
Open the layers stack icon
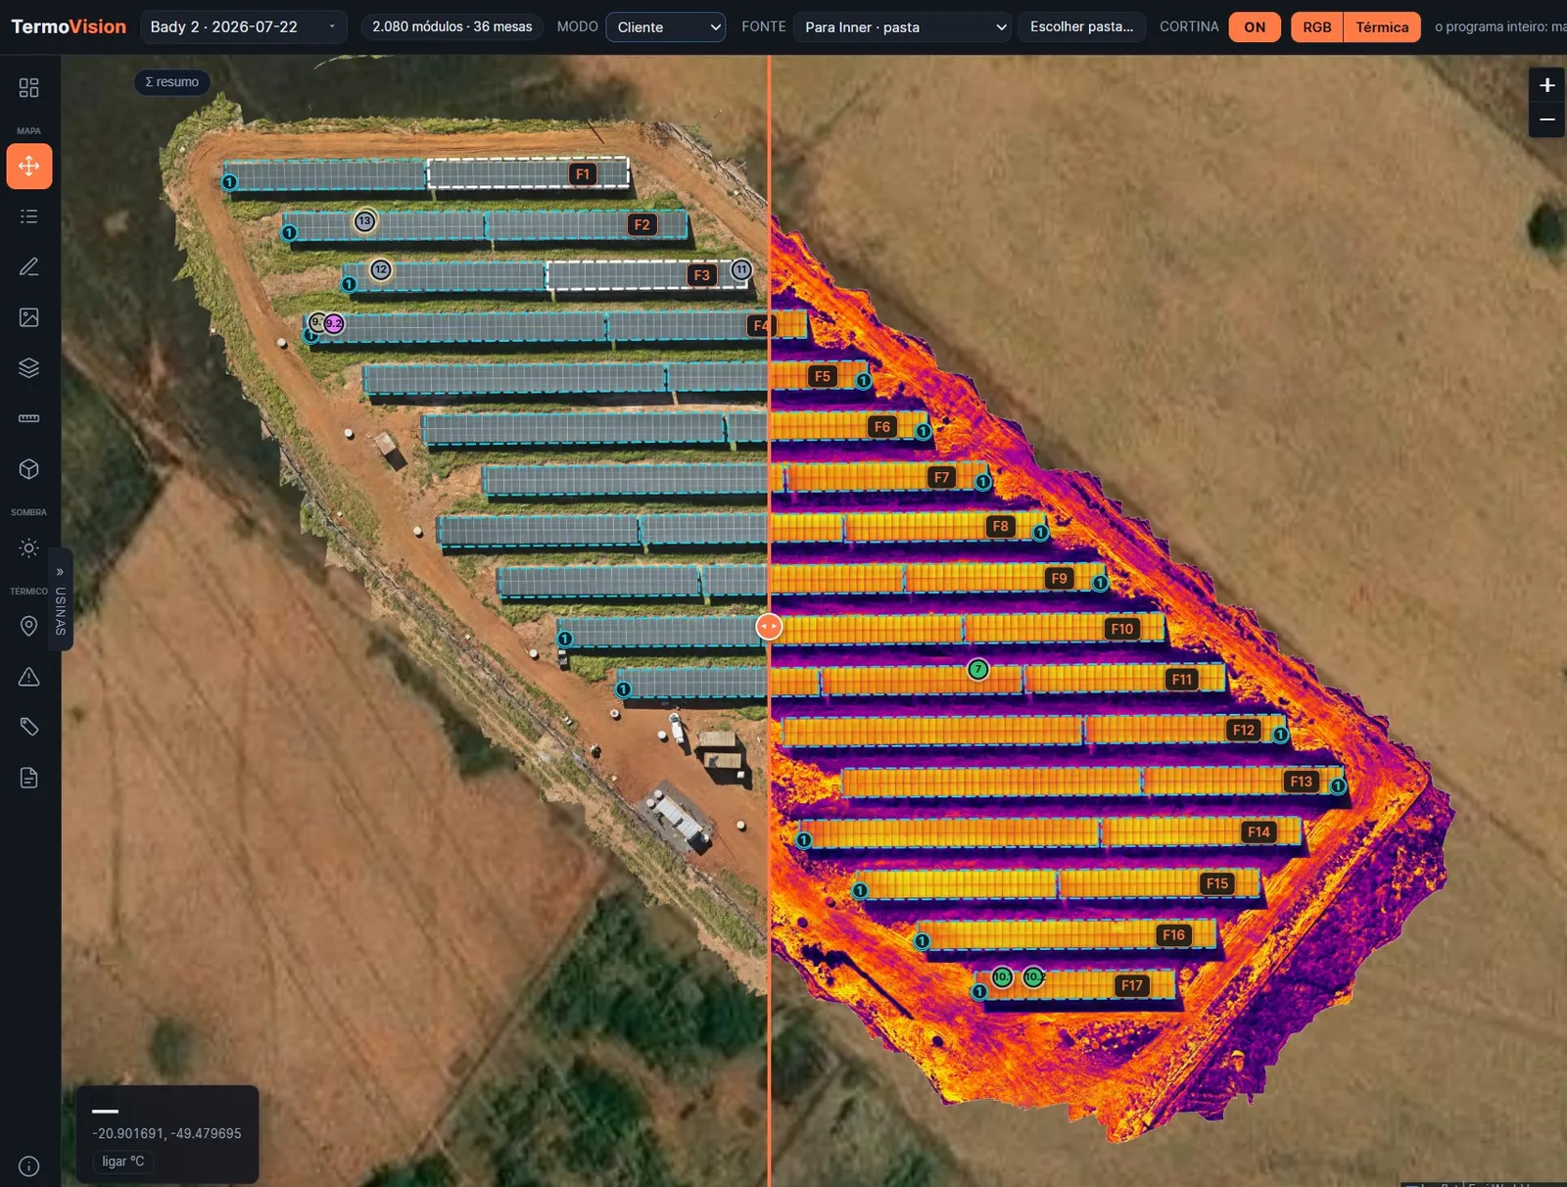point(28,368)
